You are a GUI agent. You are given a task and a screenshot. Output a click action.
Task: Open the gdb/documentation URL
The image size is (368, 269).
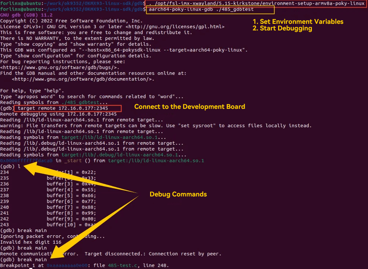83,79
